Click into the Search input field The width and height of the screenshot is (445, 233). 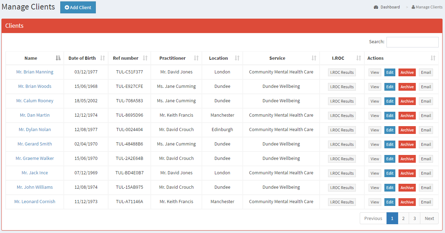point(412,42)
